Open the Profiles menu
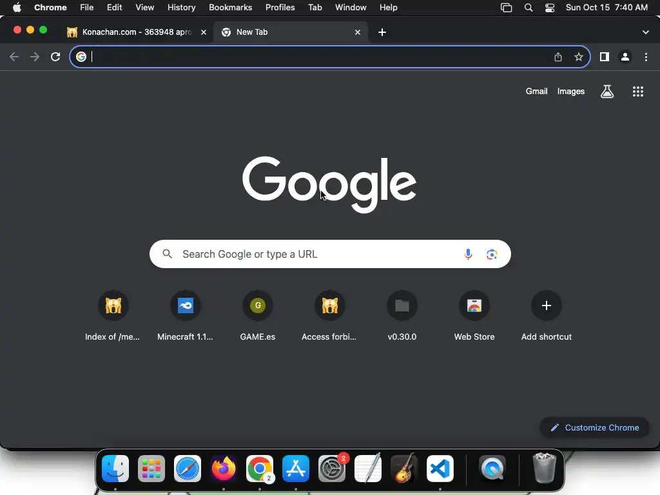The width and height of the screenshot is (660, 495). 280,8
